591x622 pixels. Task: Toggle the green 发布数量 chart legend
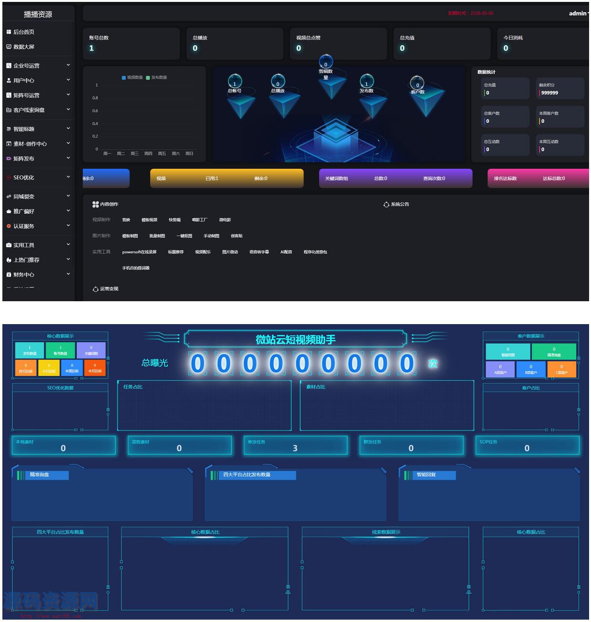point(148,78)
